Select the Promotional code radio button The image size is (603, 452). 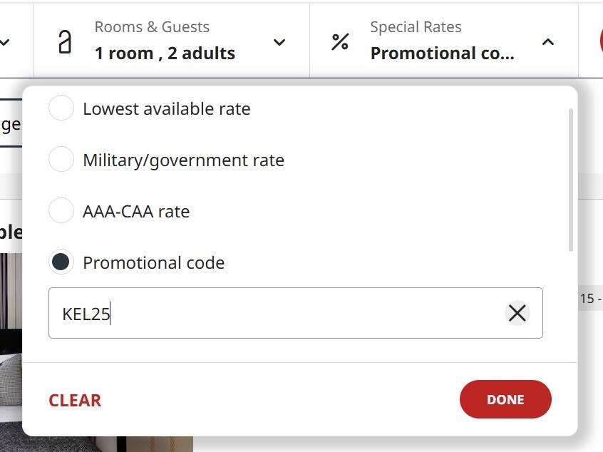[61, 262]
